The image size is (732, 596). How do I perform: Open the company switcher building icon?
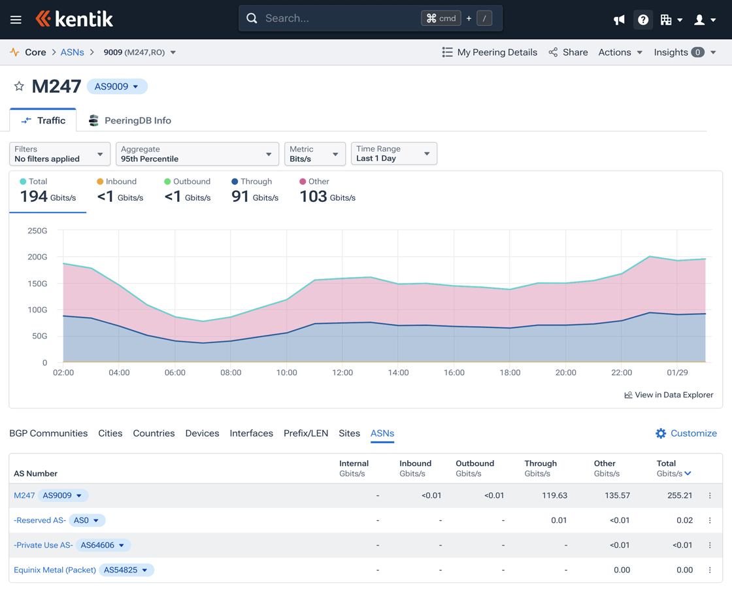[671, 20]
